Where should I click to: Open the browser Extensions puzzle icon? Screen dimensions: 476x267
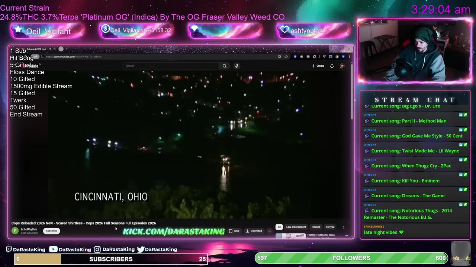(315, 57)
